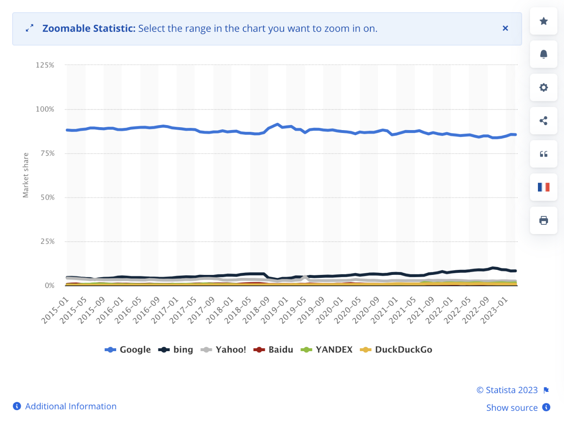The height and width of the screenshot is (421, 564).
Task: Click the print icon
Action: pos(543,220)
